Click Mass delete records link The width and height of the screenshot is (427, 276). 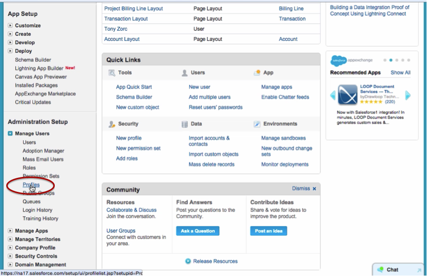[x=212, y=164]
